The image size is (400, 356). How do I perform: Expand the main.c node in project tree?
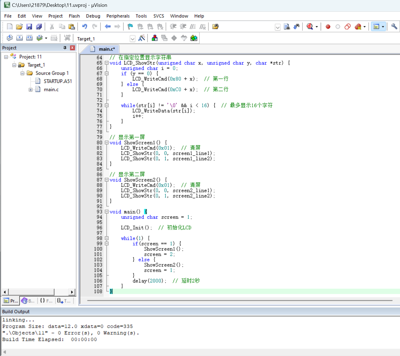tap(31, 89)
